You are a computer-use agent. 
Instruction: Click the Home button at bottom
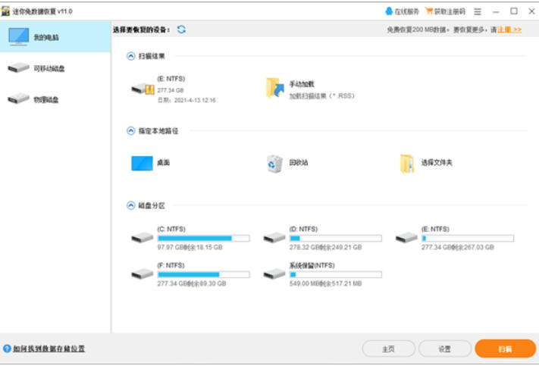389,349
